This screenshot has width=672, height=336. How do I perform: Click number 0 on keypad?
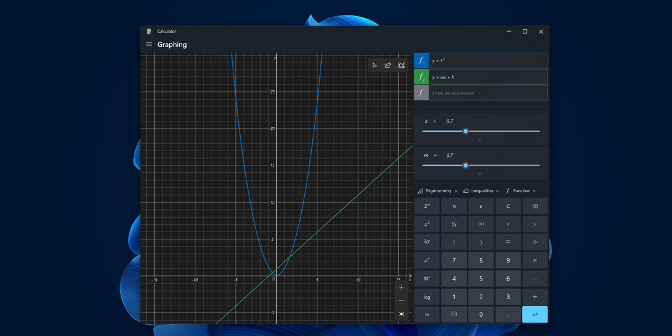point(481,315)
